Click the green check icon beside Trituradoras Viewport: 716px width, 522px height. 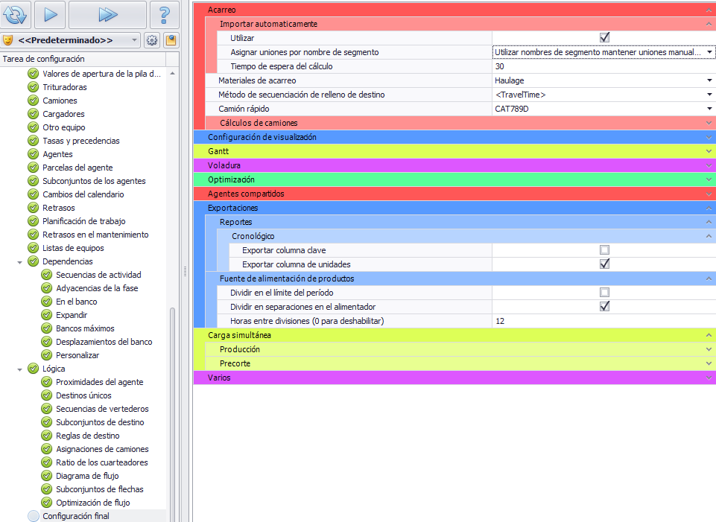(33, 87)
